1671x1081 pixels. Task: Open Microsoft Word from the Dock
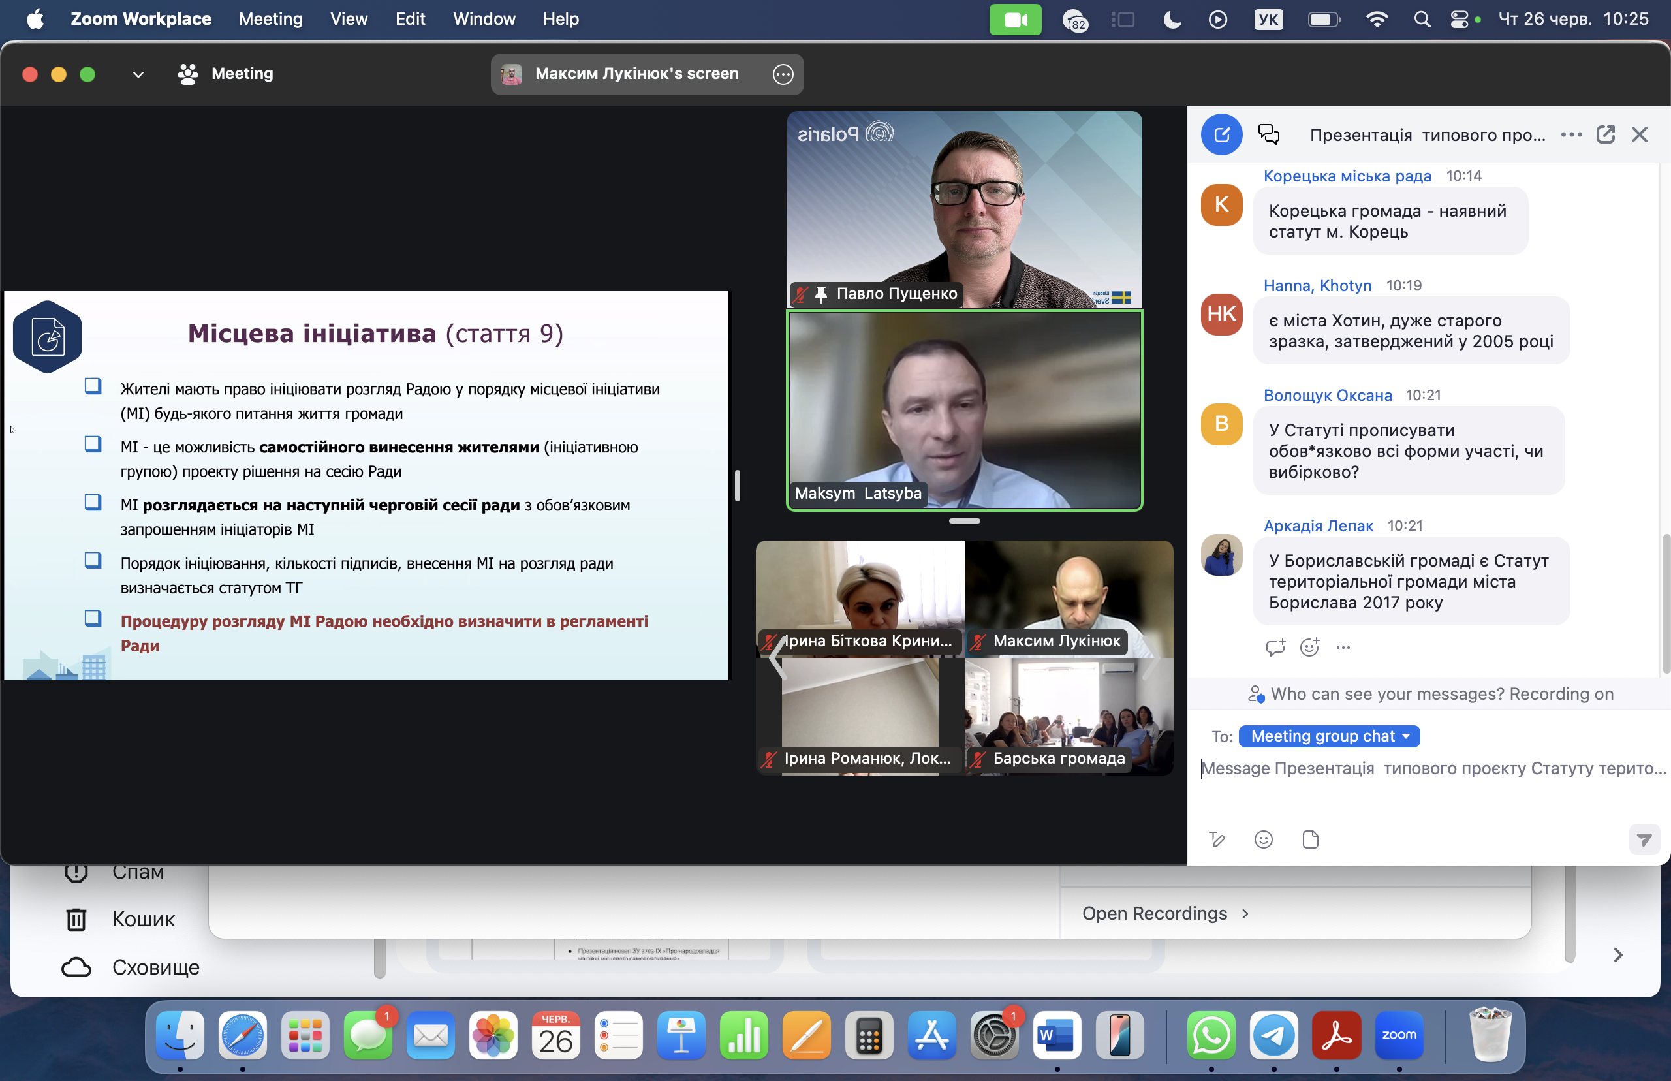(x=1057, y=1035)
